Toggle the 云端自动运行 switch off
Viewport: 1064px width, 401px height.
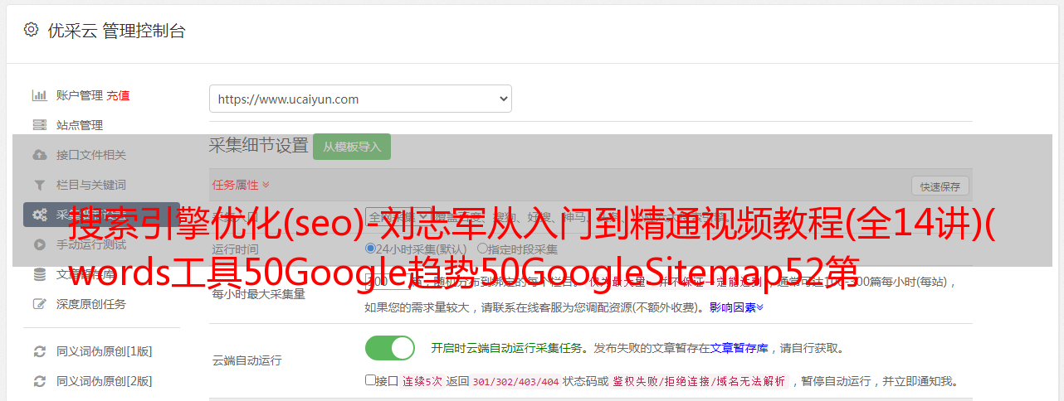click(x=389, y=348)
